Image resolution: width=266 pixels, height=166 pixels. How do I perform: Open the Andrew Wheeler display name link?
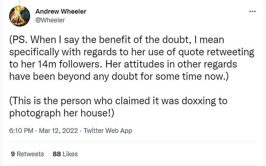[x=61, y=12]
